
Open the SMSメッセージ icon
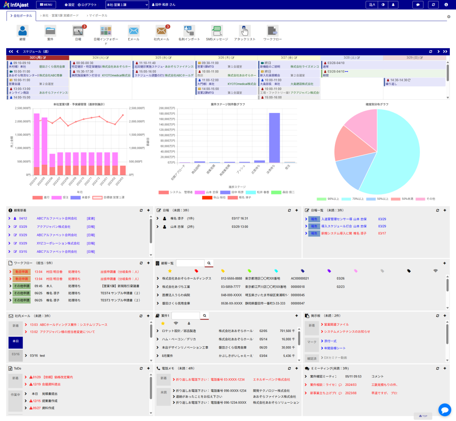(x=217, y=31)
